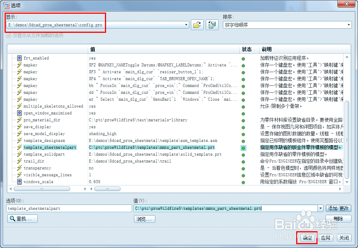The image size is (358, 248).
Task: Click the 应用 button
Action: [x=326, y=238]
